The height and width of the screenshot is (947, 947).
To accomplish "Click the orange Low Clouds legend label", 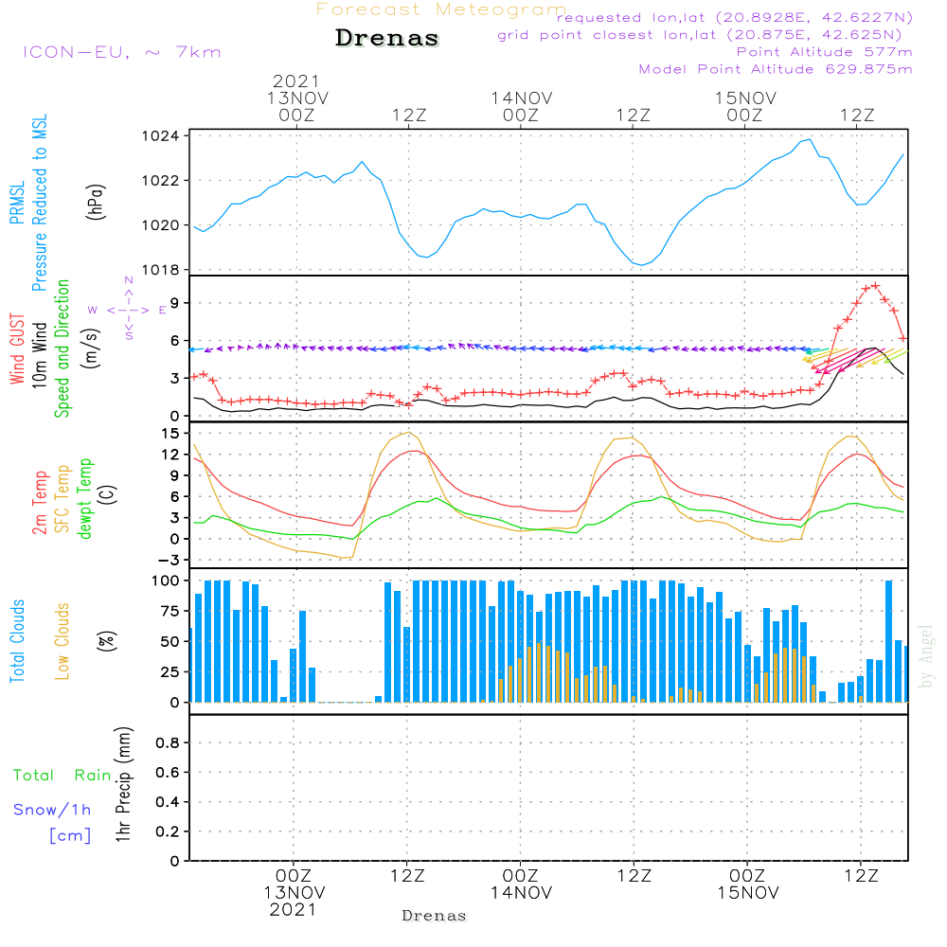I will tap(63, 641).
